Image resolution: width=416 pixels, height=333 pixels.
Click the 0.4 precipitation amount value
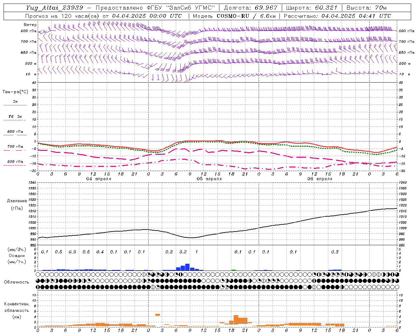(100, 252)
